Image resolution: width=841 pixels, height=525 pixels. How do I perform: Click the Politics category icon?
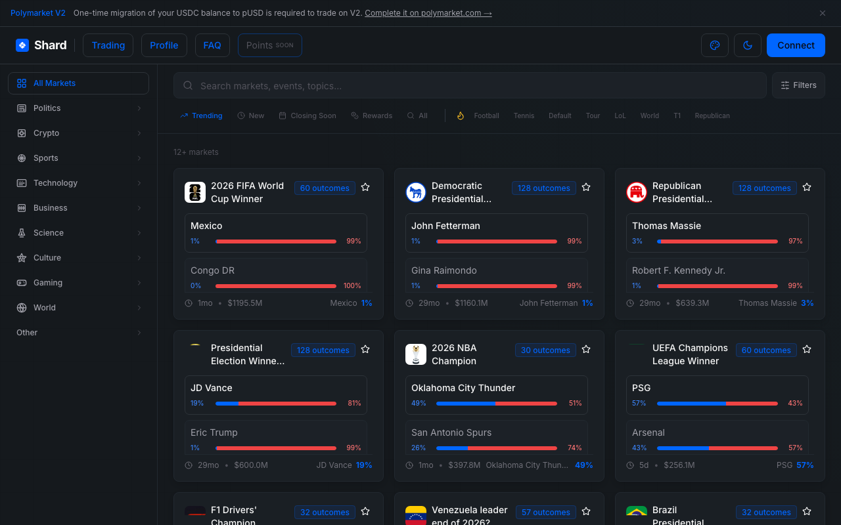[x=22, y=108]
